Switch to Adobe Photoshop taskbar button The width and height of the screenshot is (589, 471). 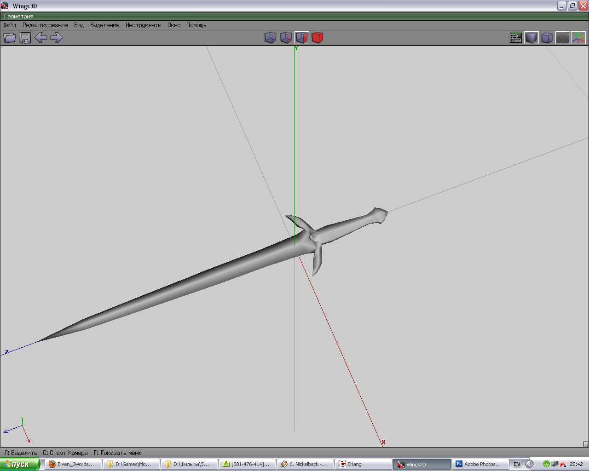click(x=480, y=464)
